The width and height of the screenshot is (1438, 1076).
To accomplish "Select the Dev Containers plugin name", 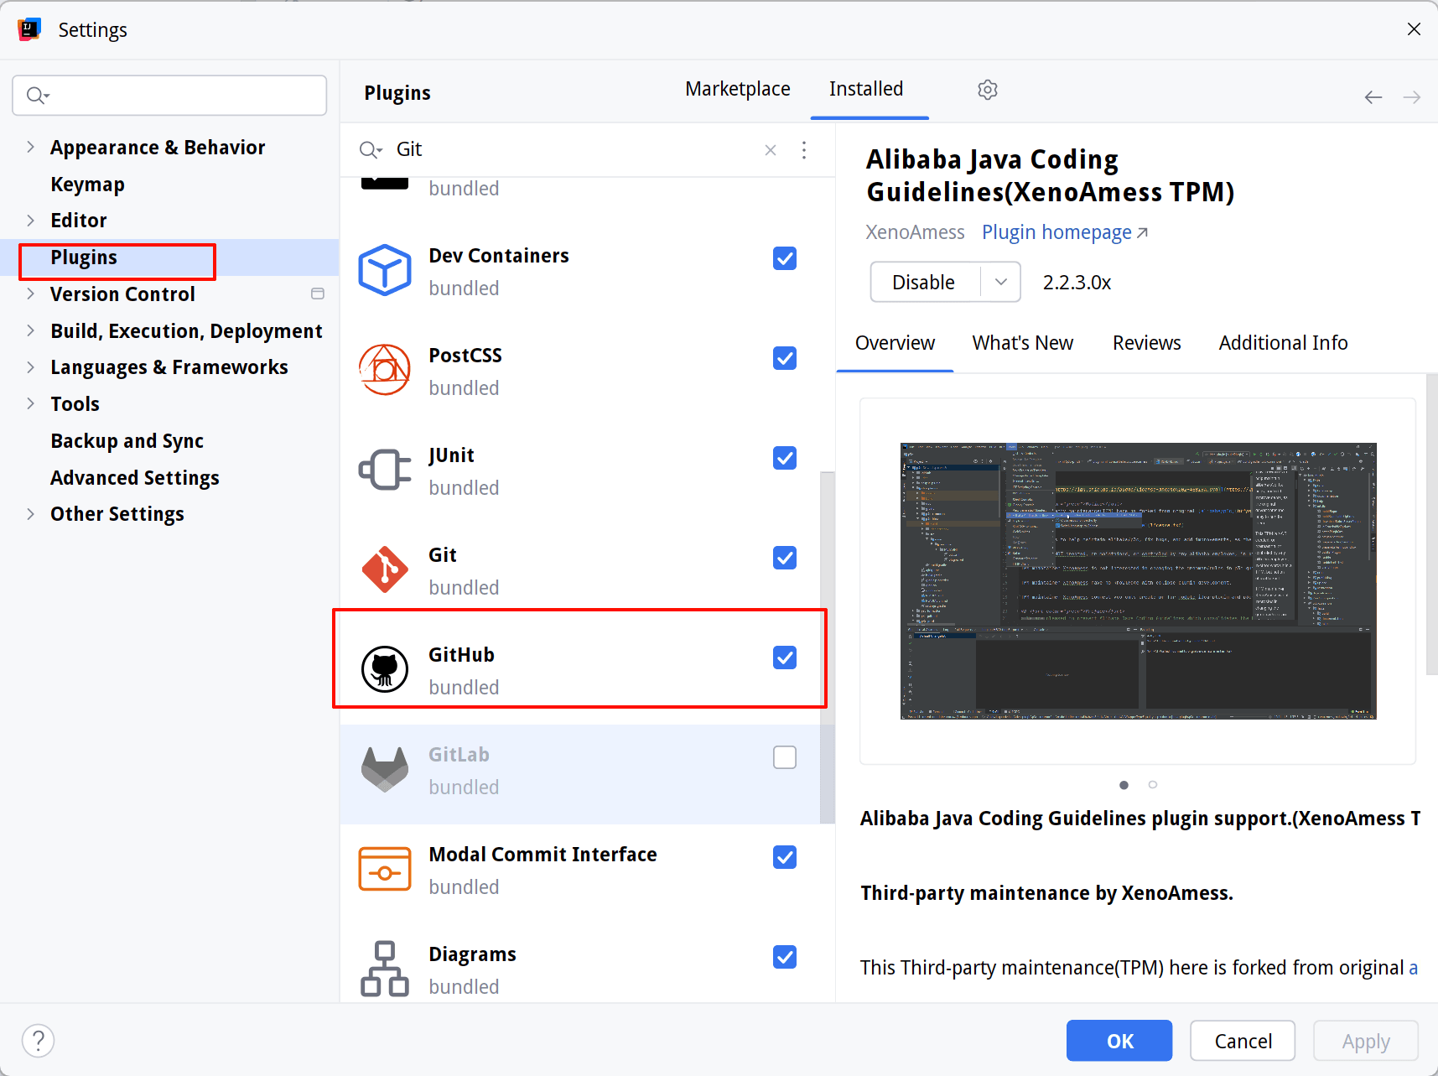I will click(x=499, y=256).
